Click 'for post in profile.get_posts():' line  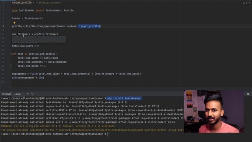34,54
